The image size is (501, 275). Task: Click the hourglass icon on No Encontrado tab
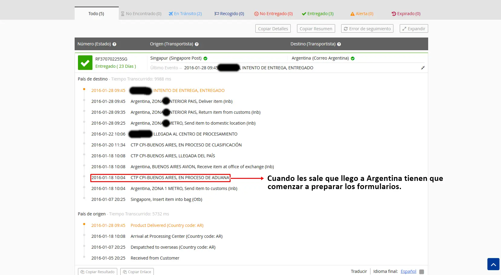click(x=123, y=14)
